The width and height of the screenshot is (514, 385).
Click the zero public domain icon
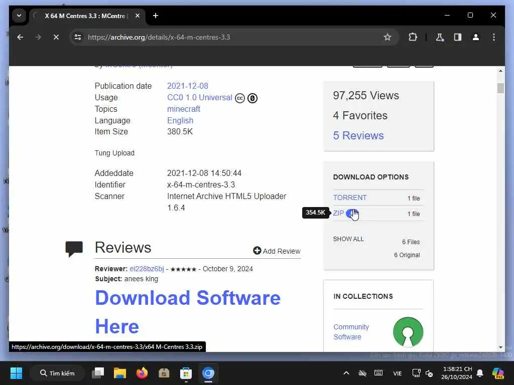click(252, 98)
